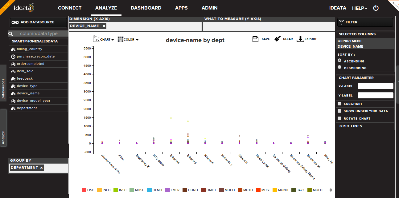Click the IDEATA user menu

click(x=338, y=8)
